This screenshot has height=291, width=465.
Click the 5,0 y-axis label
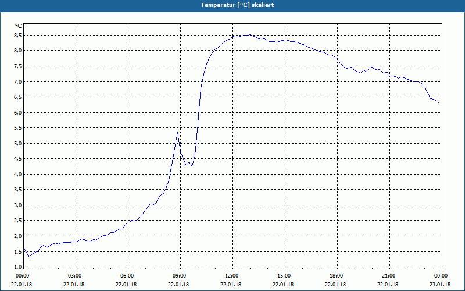(18, 143)
